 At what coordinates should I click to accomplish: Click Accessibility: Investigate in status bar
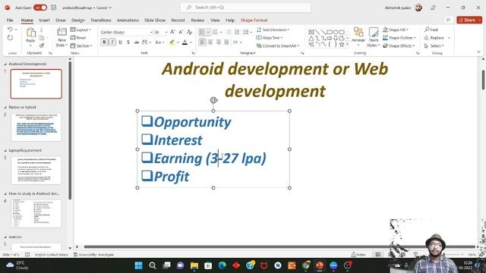click(93, 255)
